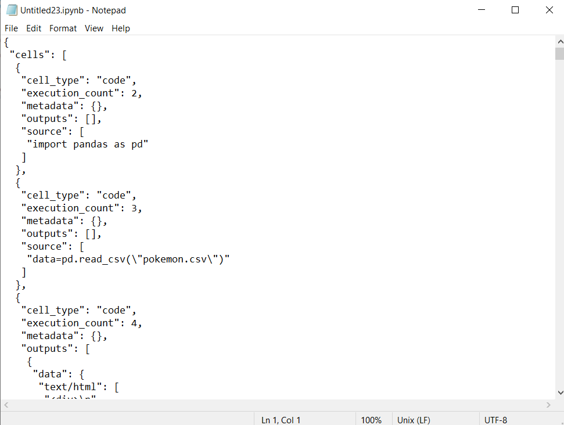Open the Edit menu
The height and width of the screenshot is (425, 564).
point(33,28)
